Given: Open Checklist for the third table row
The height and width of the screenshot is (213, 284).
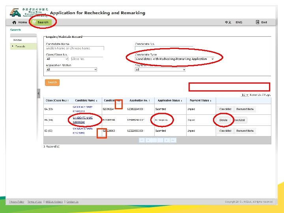Looking at the screenshot, I should [x=225, y=131].
